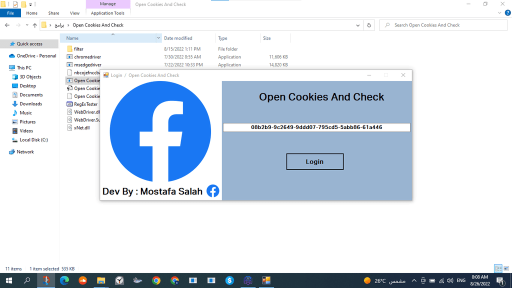This screenshot has width=512, height=288.
Task: Open the clock app in taskbar
Action: pyautogui.click(x=119, y=280)
